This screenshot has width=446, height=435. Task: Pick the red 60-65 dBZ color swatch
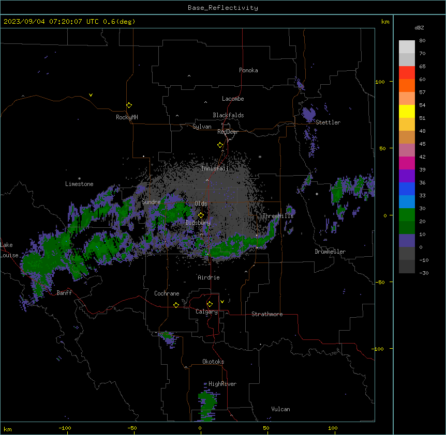[x=407, y=72]
